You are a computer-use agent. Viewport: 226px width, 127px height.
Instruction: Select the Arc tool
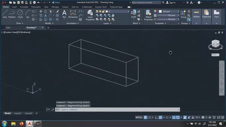(x=28, y=14)
